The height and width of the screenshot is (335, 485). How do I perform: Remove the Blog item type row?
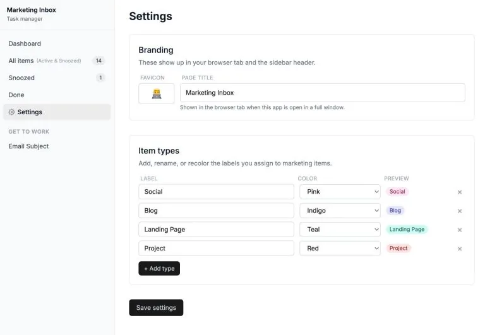(460, 211)
